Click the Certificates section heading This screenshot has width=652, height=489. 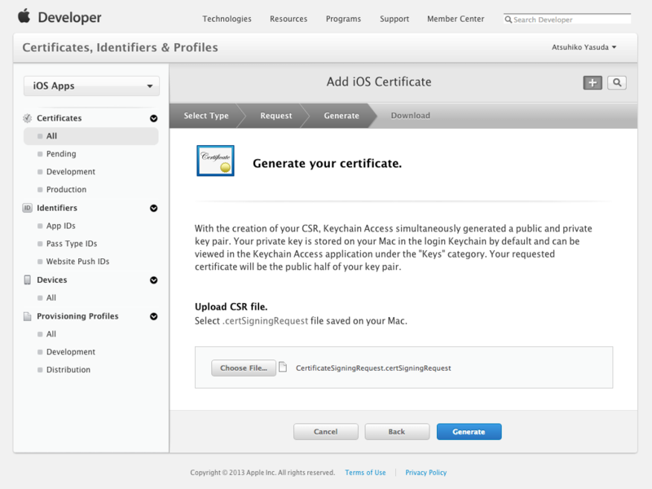pyautogui.click(x=59, y=118)
